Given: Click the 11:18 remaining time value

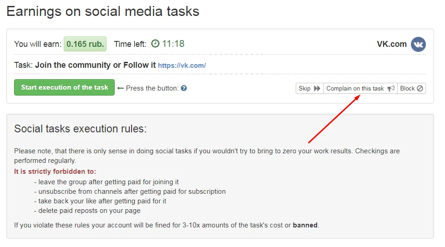Looking at the screenshot, I should 173,44.
